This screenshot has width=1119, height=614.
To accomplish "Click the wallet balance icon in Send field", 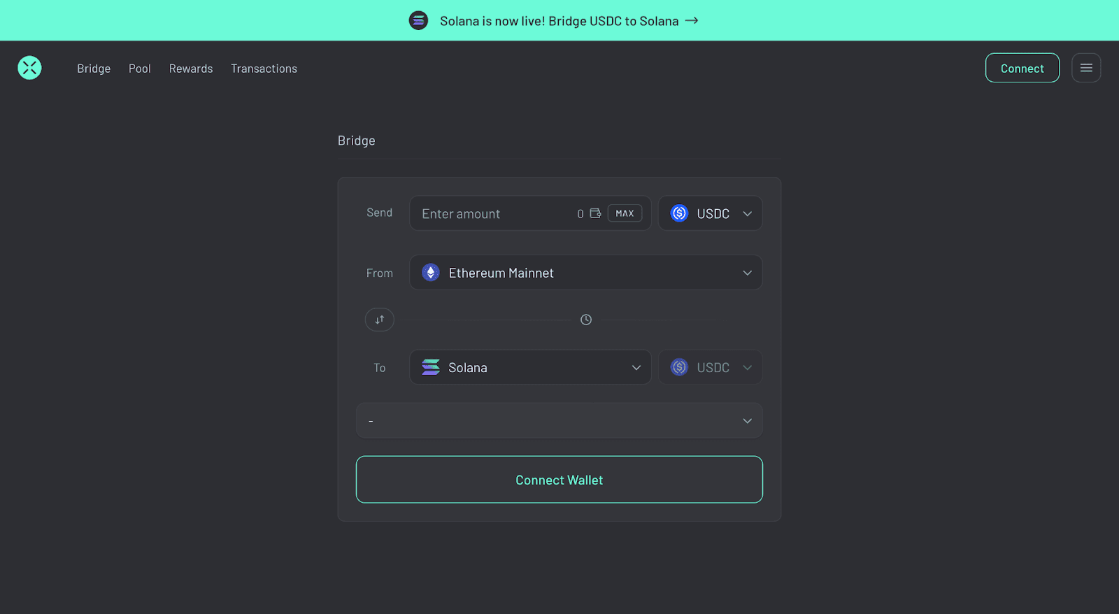I will tap(595, 213).
